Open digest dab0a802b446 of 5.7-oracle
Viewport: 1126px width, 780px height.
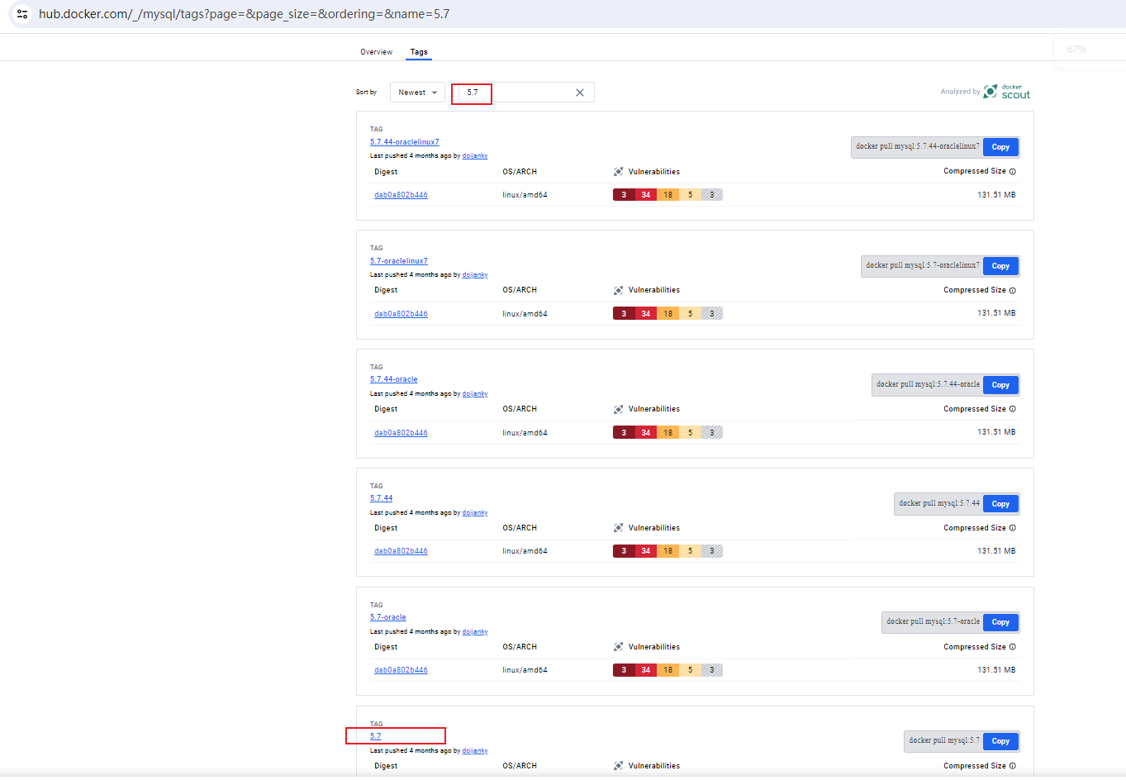click(x=401, y=670)
